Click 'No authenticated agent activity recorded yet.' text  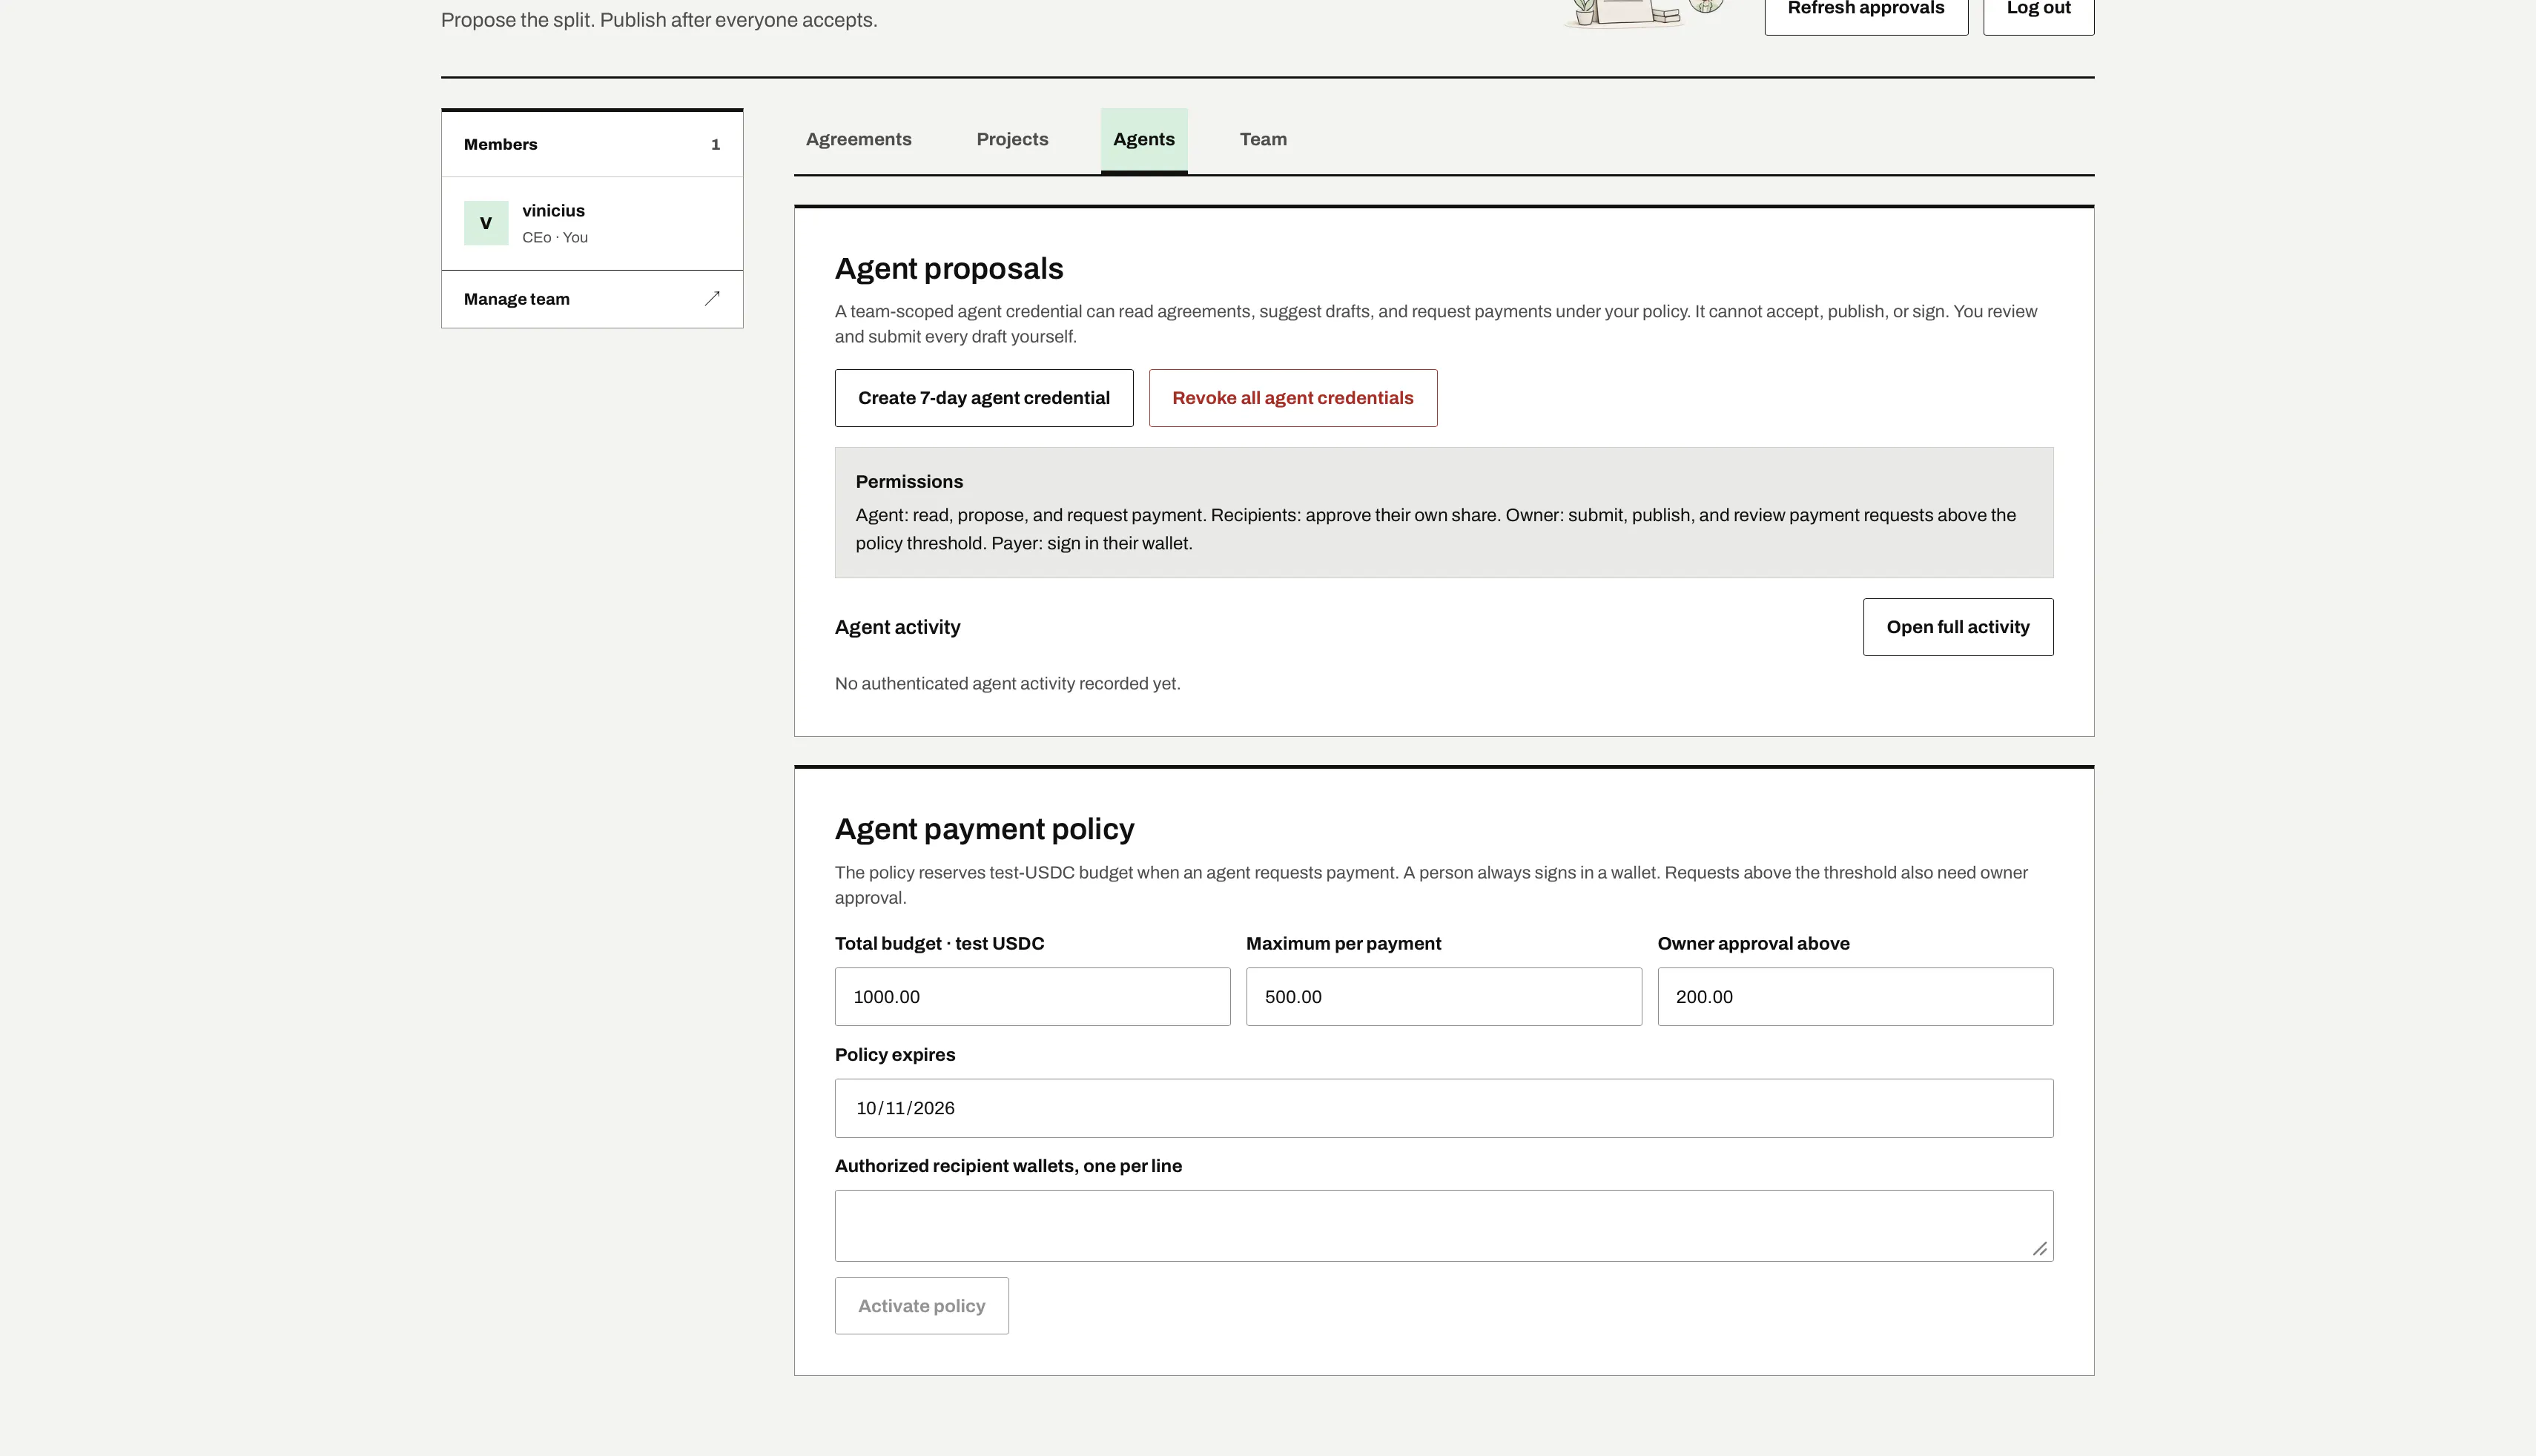pos(1007,684)
